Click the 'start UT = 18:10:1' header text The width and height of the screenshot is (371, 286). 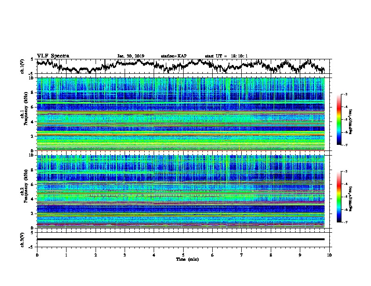coord(226,56)
